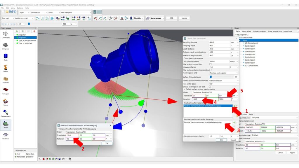Viewport: 299px width, 168px height.
Task: Open the Robots section
Action: click(6, 68)
